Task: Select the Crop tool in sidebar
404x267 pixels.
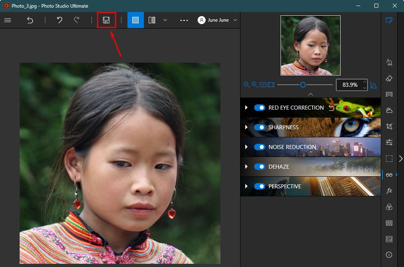Action: pyautogui.click(x=389, y=126)
